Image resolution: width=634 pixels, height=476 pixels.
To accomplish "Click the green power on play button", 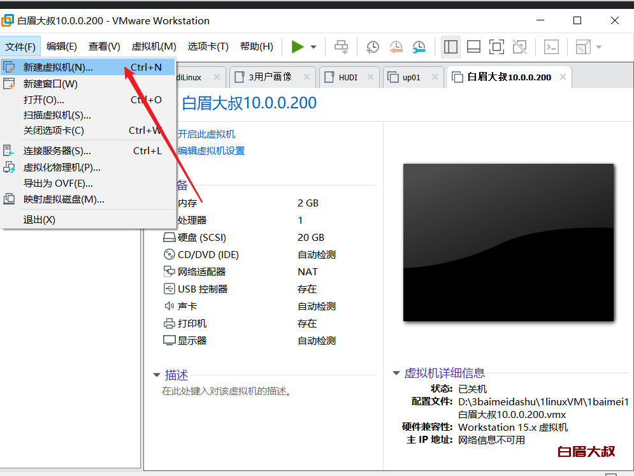I will coord(298,47).
